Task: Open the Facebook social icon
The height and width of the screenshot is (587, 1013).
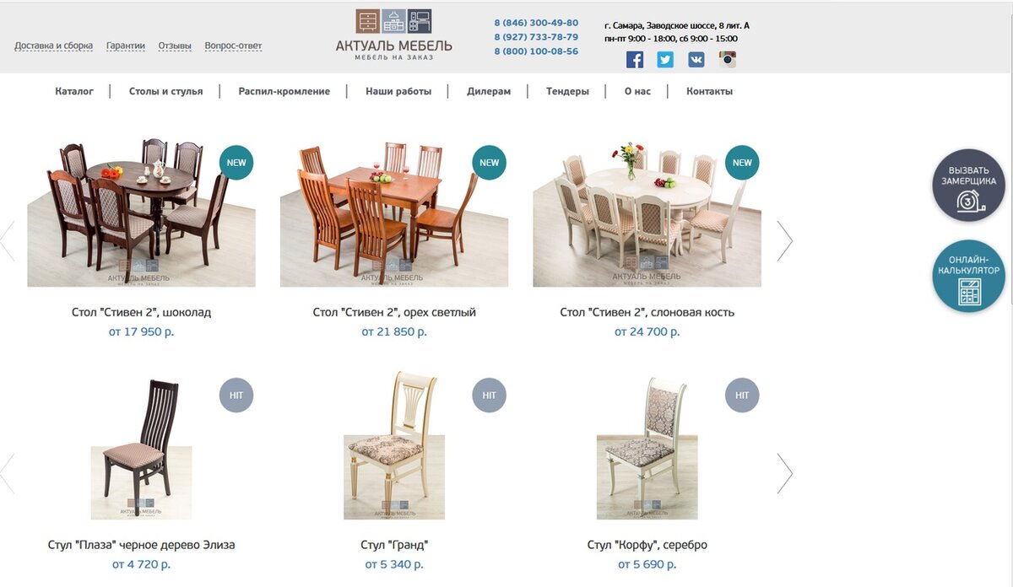Action: pyautogui.click(x=635, y=59)
